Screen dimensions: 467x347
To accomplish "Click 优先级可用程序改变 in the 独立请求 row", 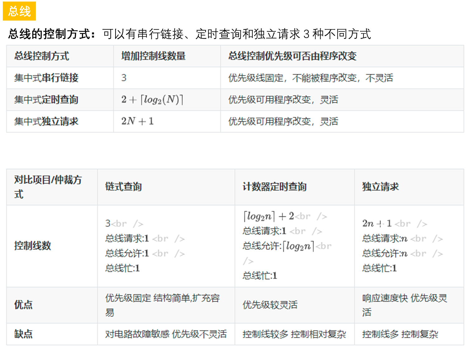I will click(x=283, y=121).
